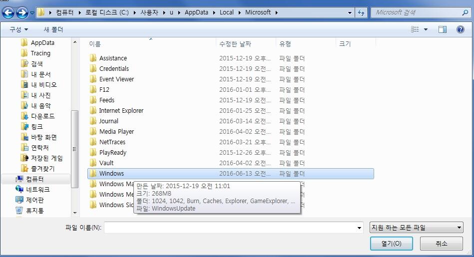Click 컴퓨터 in the address path
The image size is (474, 257).
coord(65,12)
